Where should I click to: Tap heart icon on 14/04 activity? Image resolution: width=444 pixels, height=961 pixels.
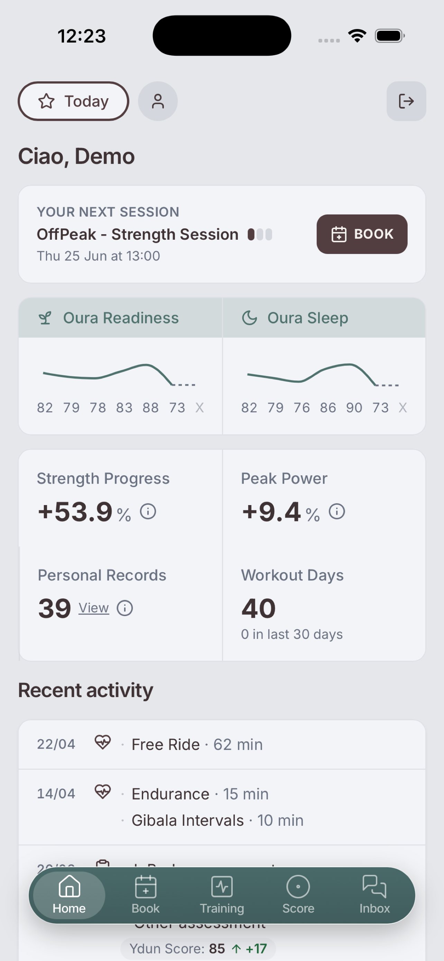[x=102, y=791]
